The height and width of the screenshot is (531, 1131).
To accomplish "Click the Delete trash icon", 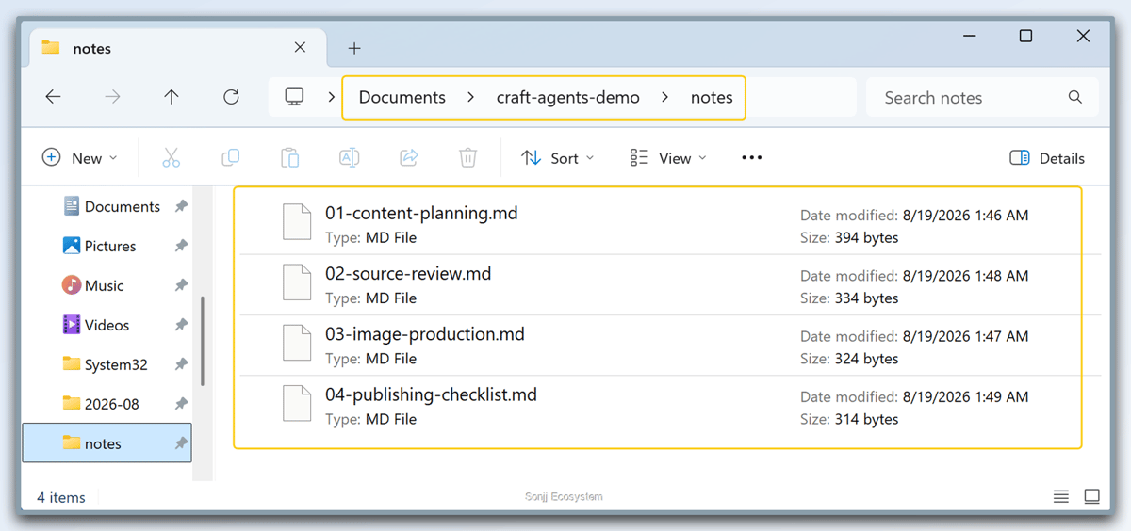I will [467, 158].
